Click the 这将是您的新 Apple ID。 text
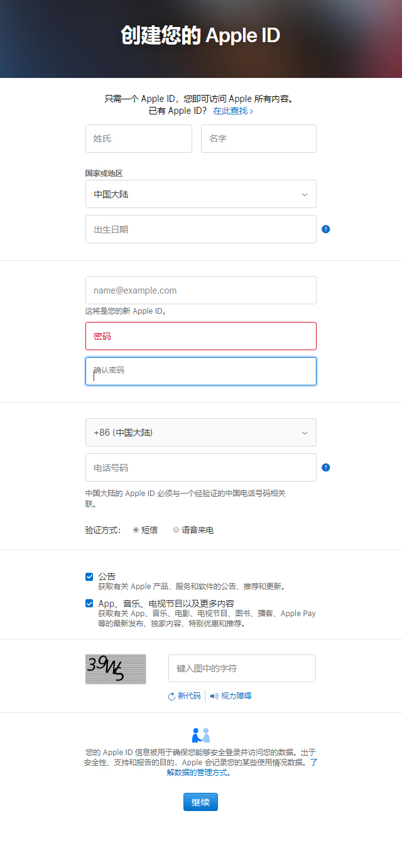The width and height of the screenshot is (402, 845). click(126, 311)
